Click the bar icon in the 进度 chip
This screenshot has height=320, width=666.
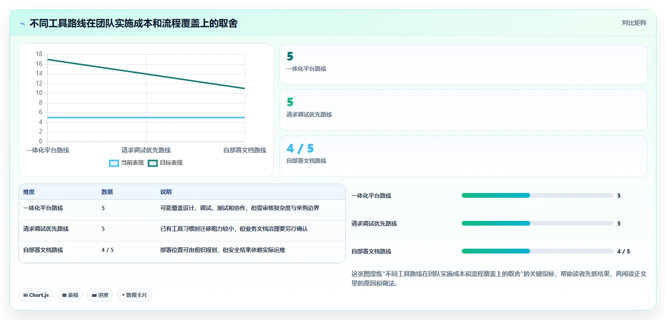[x=94, y=295]
